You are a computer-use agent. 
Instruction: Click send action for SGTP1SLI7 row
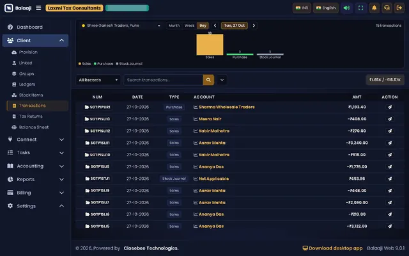tap(390, 202)
